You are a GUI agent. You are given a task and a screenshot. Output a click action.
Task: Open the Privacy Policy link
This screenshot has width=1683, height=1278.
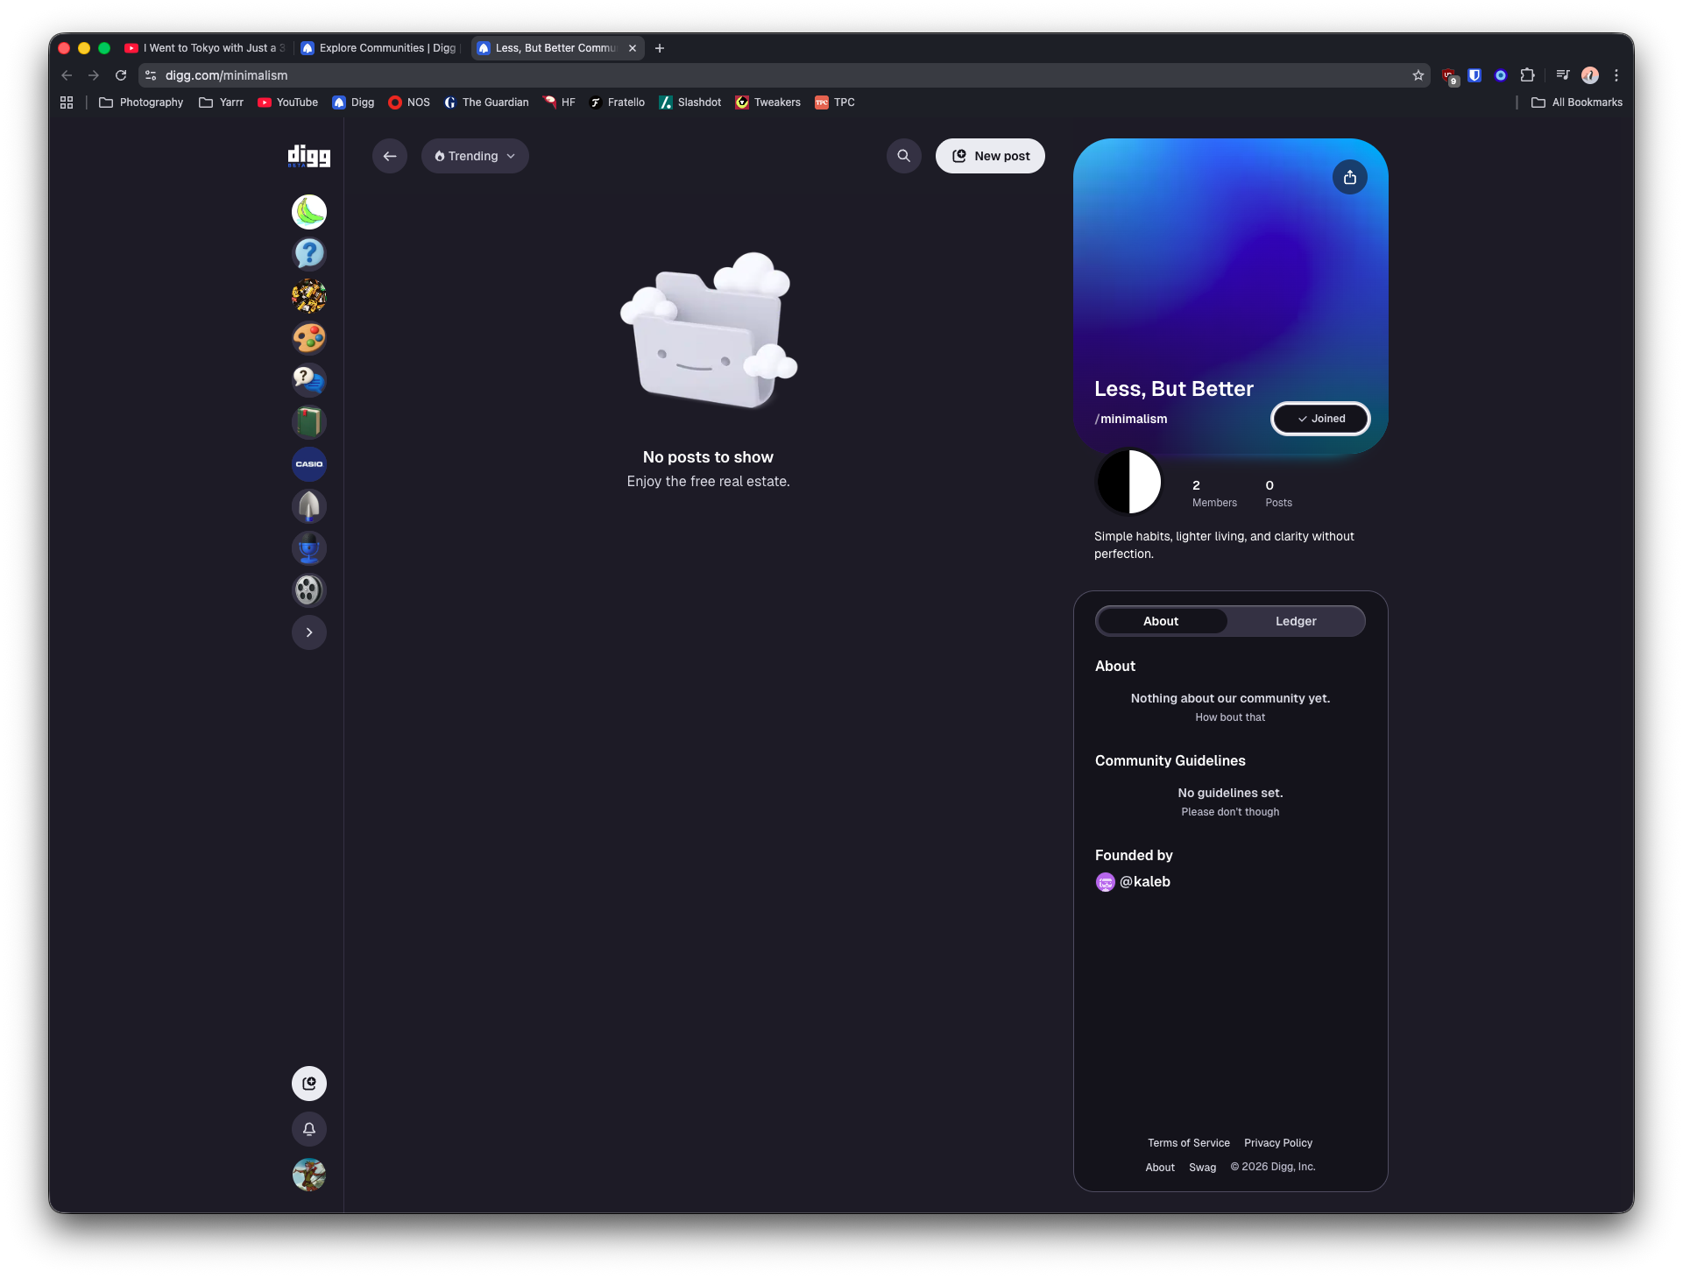pos(1277,1142)
